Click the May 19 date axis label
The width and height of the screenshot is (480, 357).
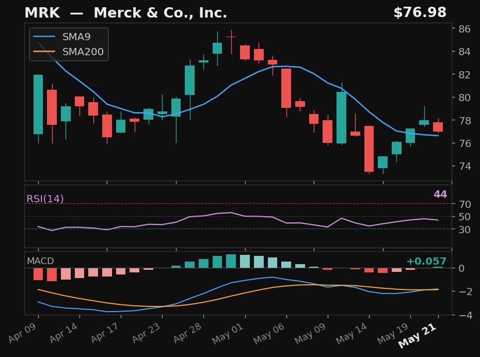[x=393, y=333]
